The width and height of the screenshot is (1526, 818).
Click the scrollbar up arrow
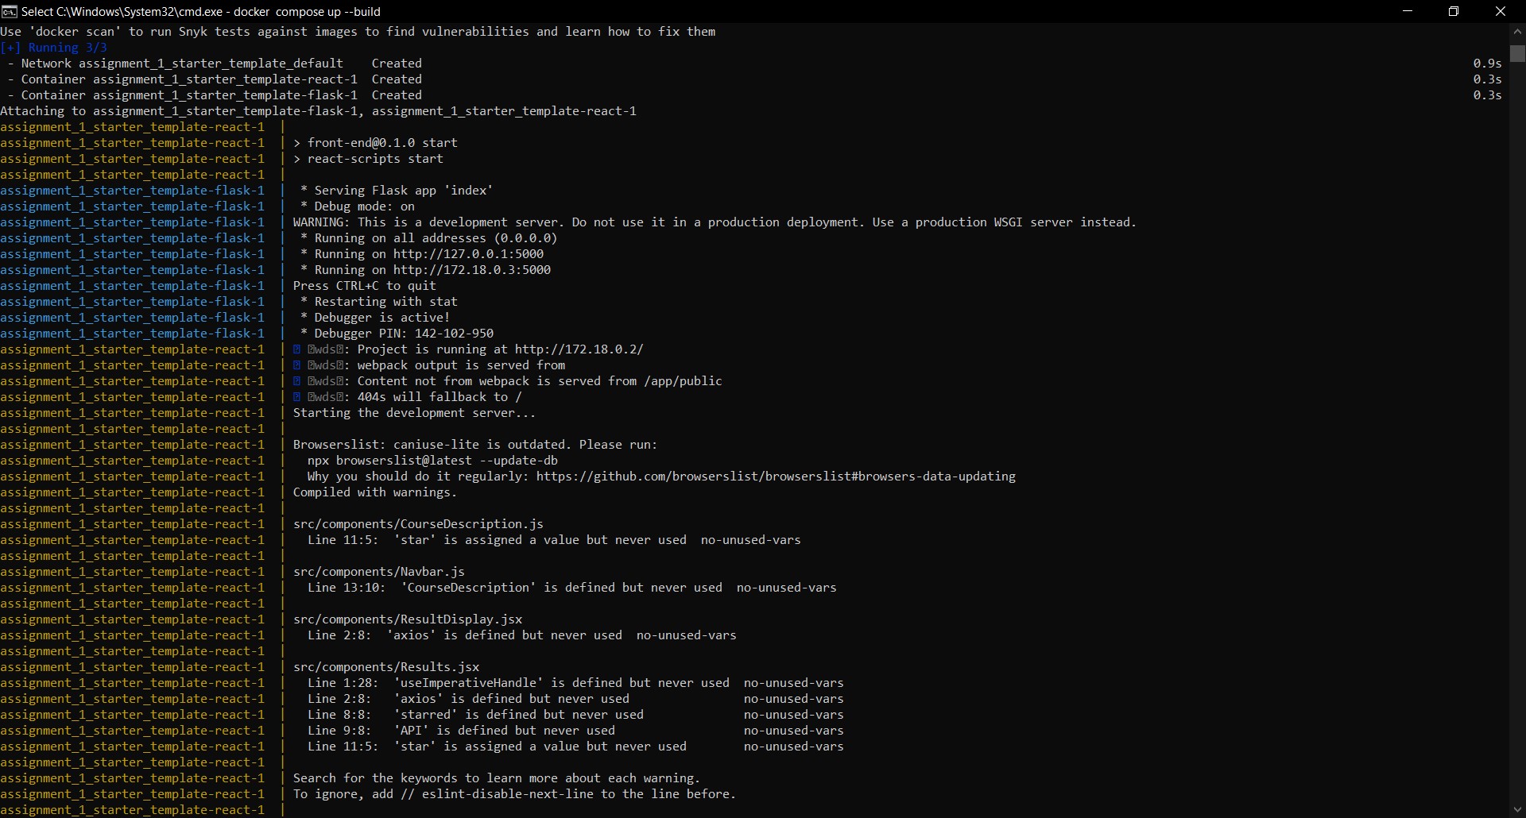tap(1517, 31)
